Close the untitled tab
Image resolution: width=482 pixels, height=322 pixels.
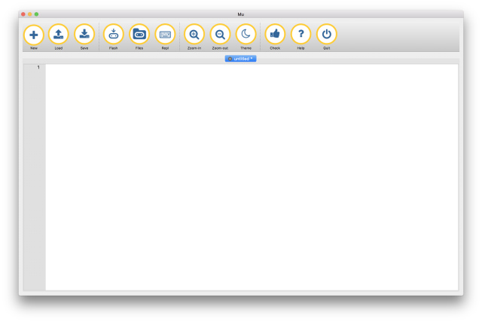tap(230, 59)
